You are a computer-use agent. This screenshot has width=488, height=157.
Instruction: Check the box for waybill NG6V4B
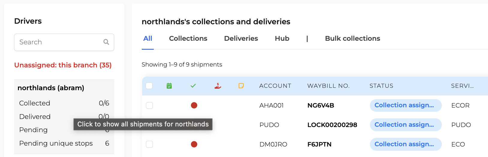[149, 105]
